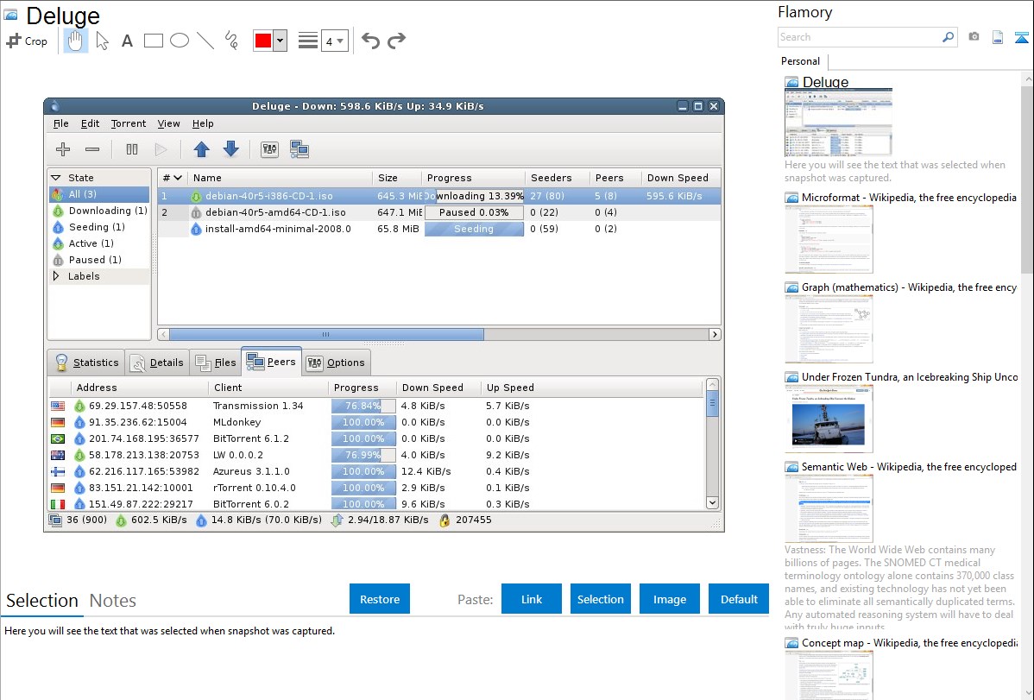Click the remove torrent minus icon

(x=92, y=149)
